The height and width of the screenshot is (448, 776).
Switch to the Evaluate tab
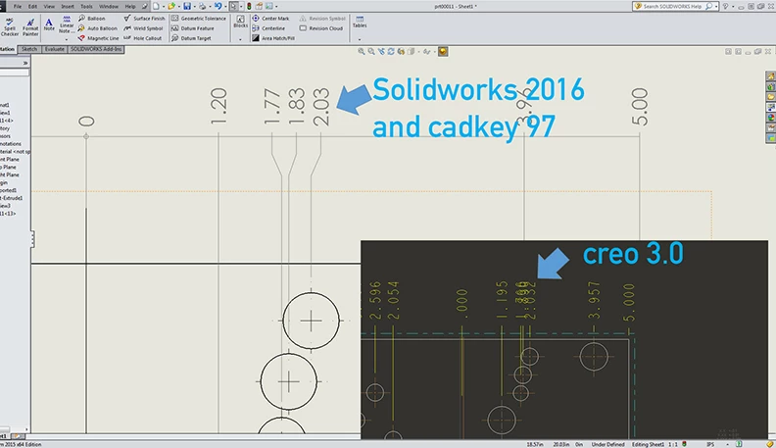coord(55,49)
